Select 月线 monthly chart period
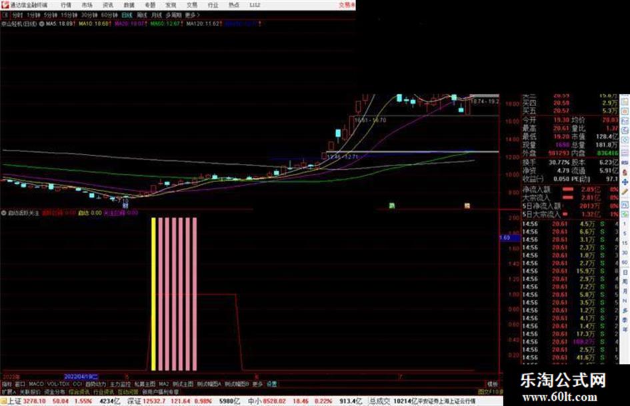630x406 pixels. tap(156, 15)
